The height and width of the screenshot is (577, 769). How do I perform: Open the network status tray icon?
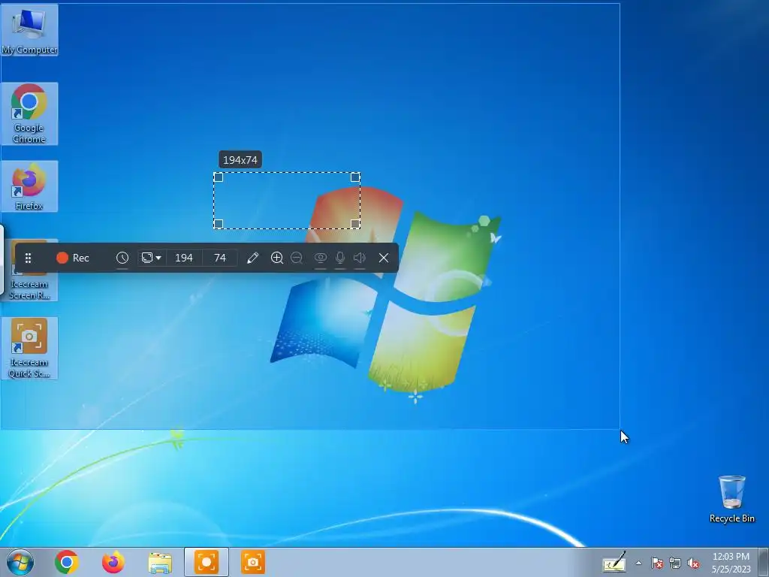(x=675, y=563)
